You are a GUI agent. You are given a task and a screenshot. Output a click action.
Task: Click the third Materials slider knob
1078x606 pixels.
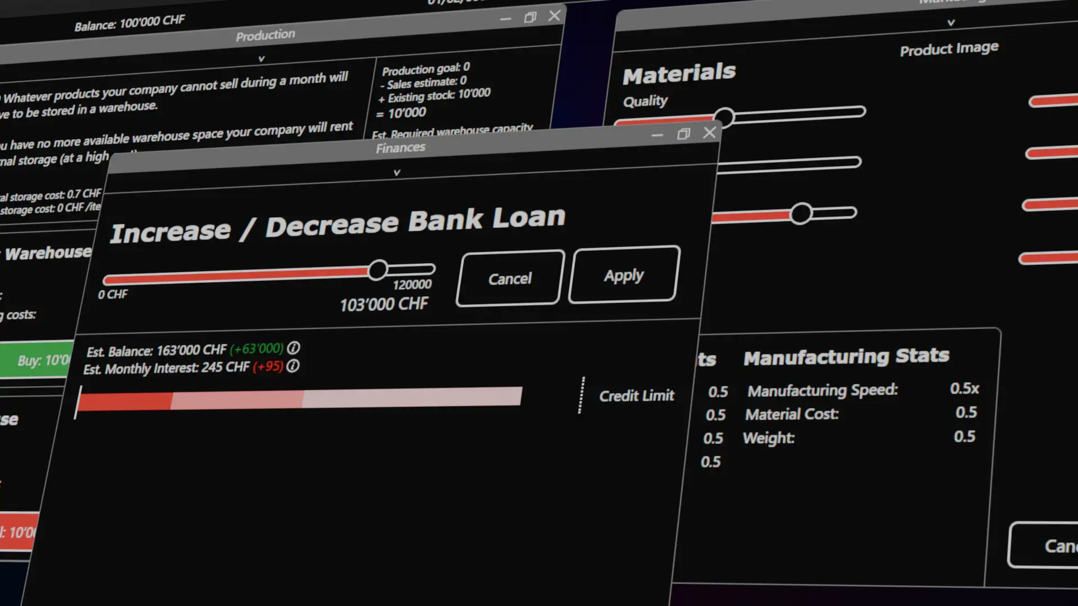(801, 214)
